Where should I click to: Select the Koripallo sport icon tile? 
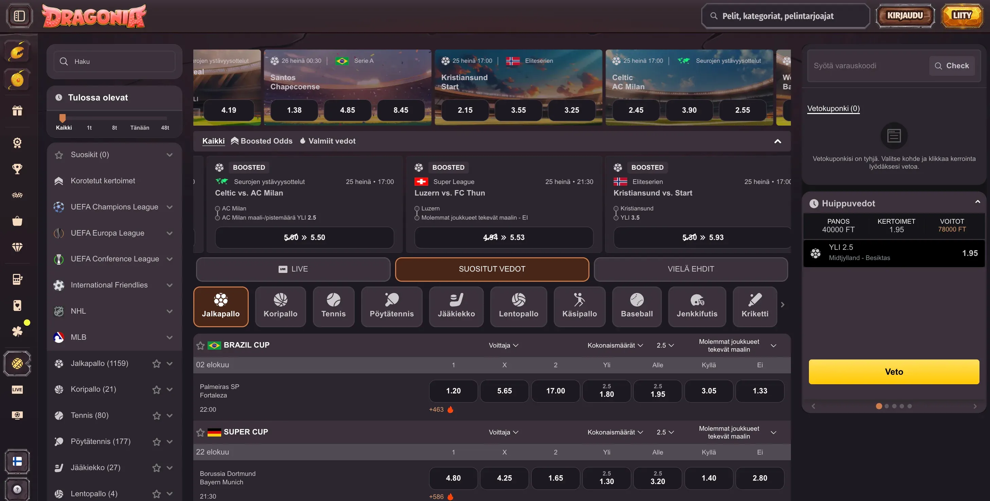[281, 307]
